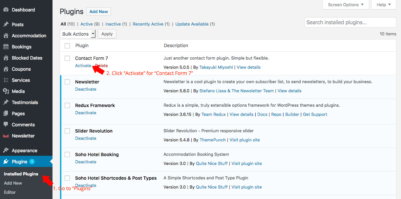Click the Comments speech bubble icon
401x199 pixels.
(6, 125)
